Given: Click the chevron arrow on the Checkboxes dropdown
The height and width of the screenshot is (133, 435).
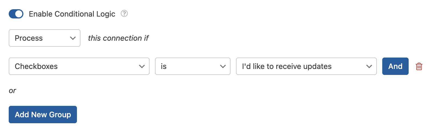Looking at the screenshot, I should [x=142, y=66].
